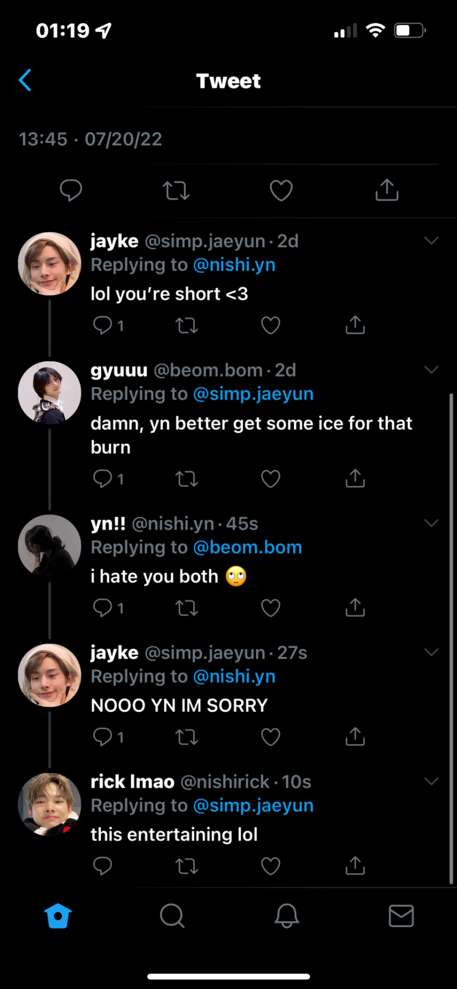Image resolution: width=457 pixels, height=989 pixels.
Task: Retweet the main tweet
Action: (x=176, y=191)
